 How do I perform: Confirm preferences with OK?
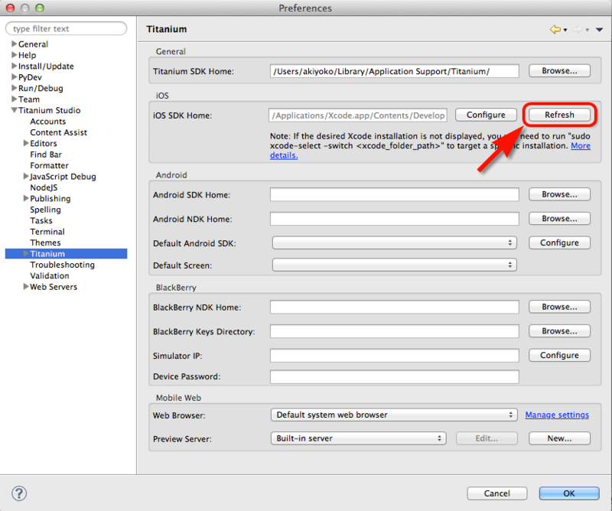point(569,493)
